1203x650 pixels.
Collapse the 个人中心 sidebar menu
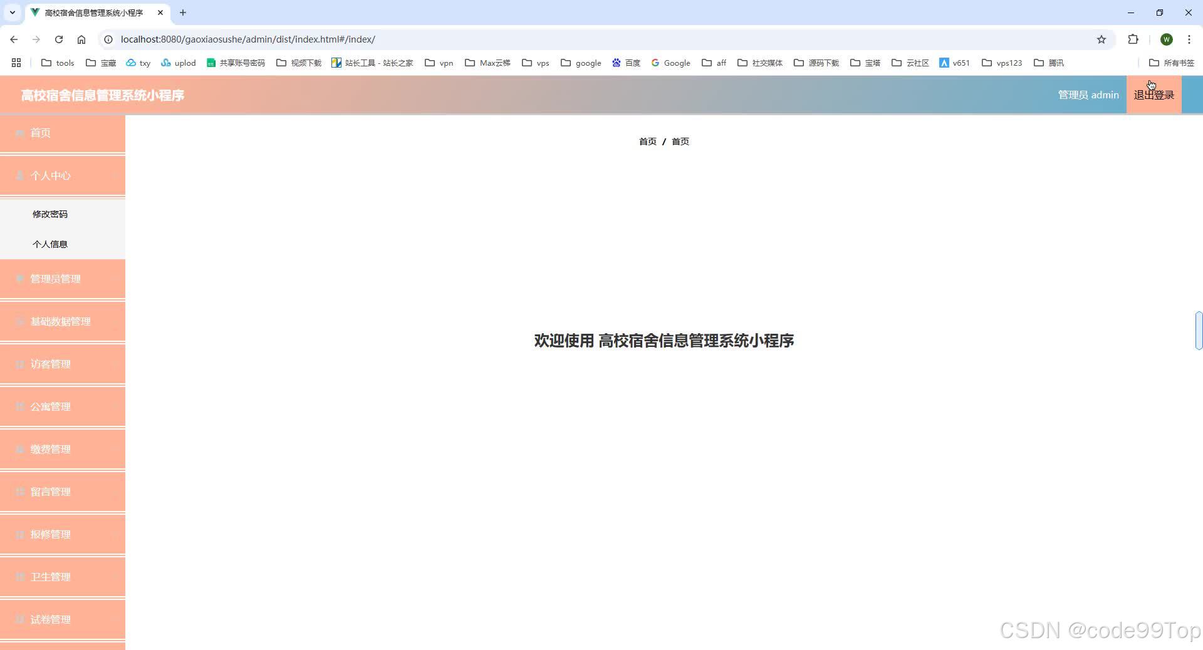63,175
